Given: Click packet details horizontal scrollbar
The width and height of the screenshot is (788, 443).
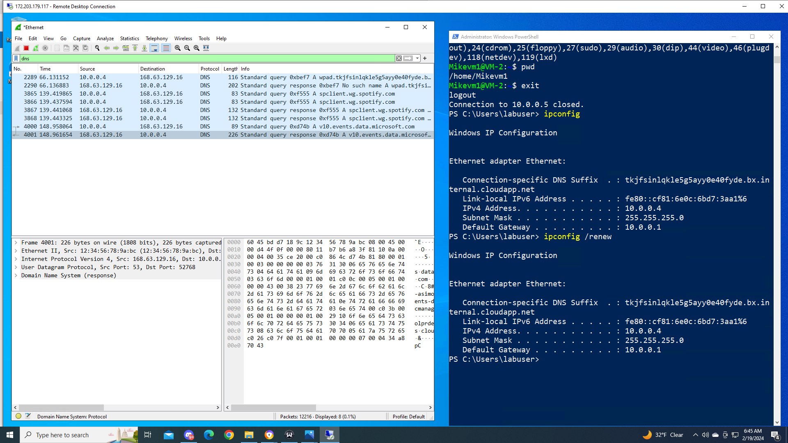Looking at the screenshot, I should [62, 407].
